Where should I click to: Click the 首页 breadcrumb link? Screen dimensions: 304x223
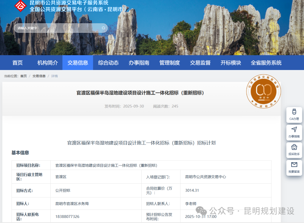tap(24, 76)
